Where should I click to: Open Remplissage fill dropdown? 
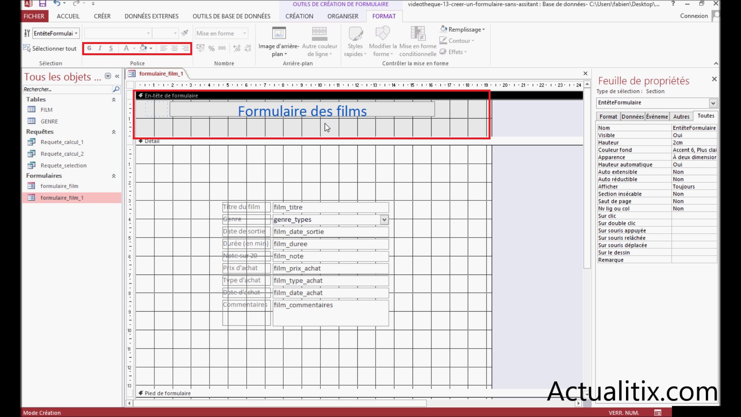click(x=462, y=29)
